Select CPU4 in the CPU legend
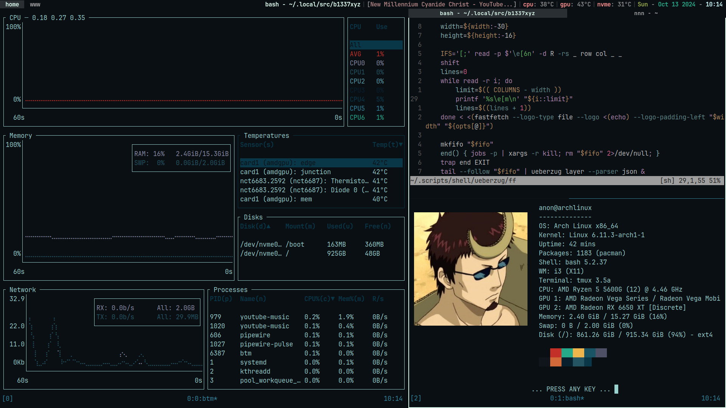Image resolution: width=726 pixels, height=408 pixels. point(376,99)
